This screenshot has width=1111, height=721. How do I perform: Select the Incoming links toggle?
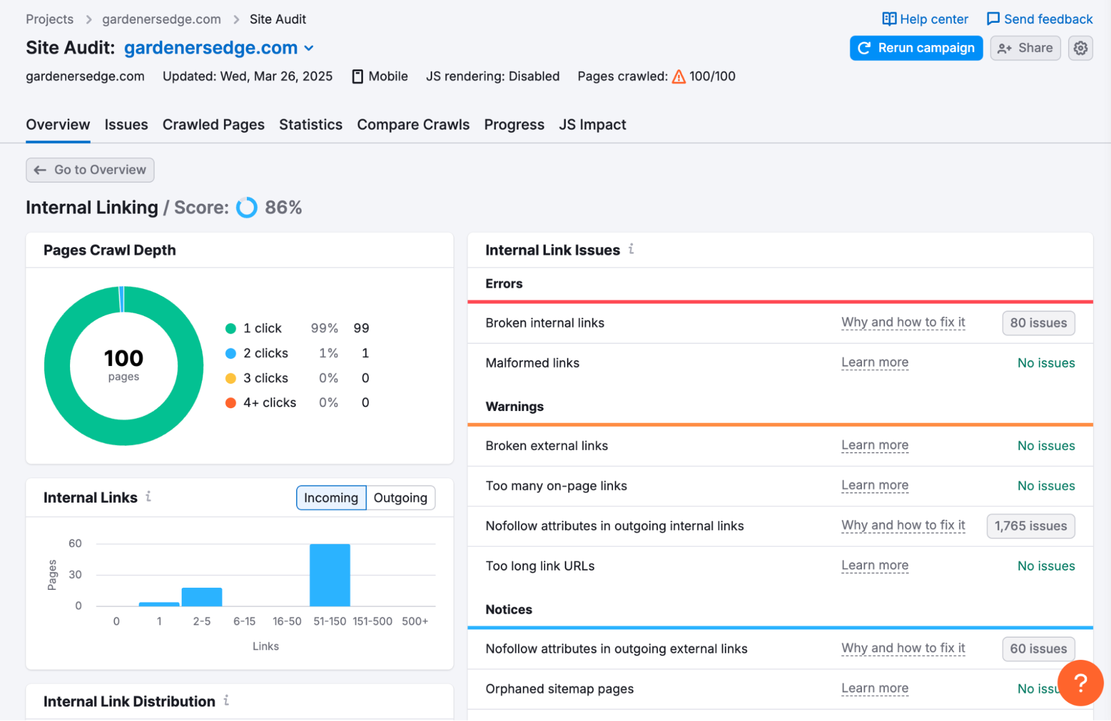(x=331, y=498)
